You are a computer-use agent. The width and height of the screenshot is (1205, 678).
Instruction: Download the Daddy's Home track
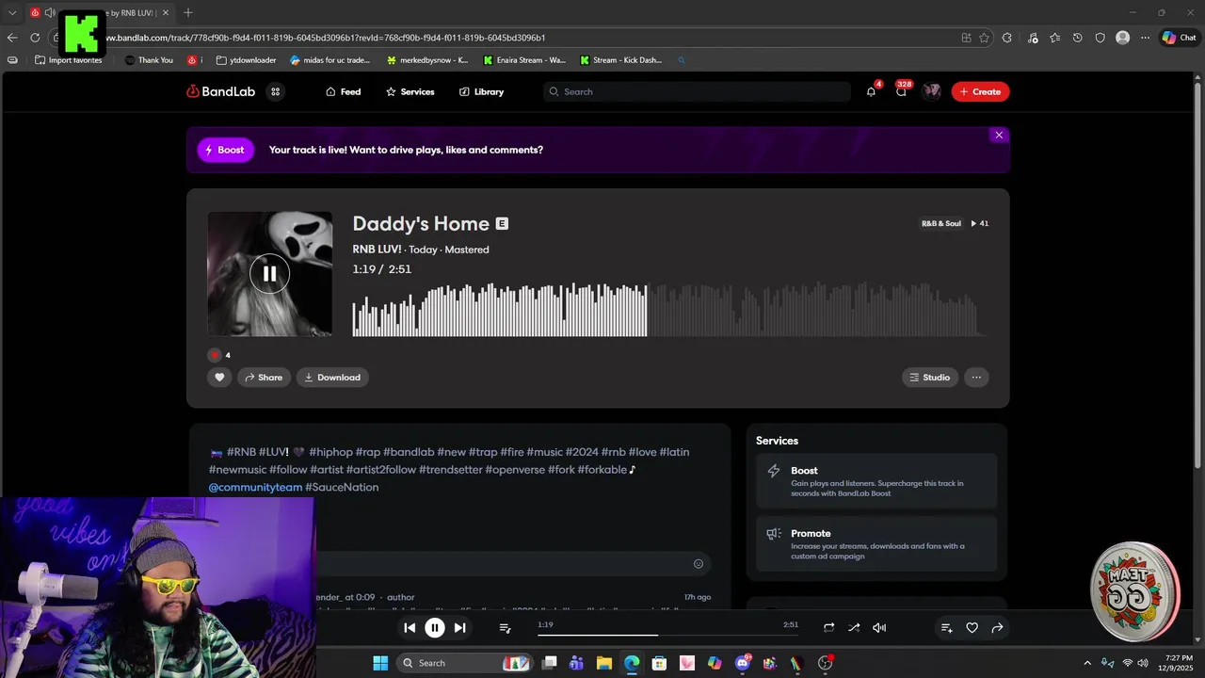332,377
